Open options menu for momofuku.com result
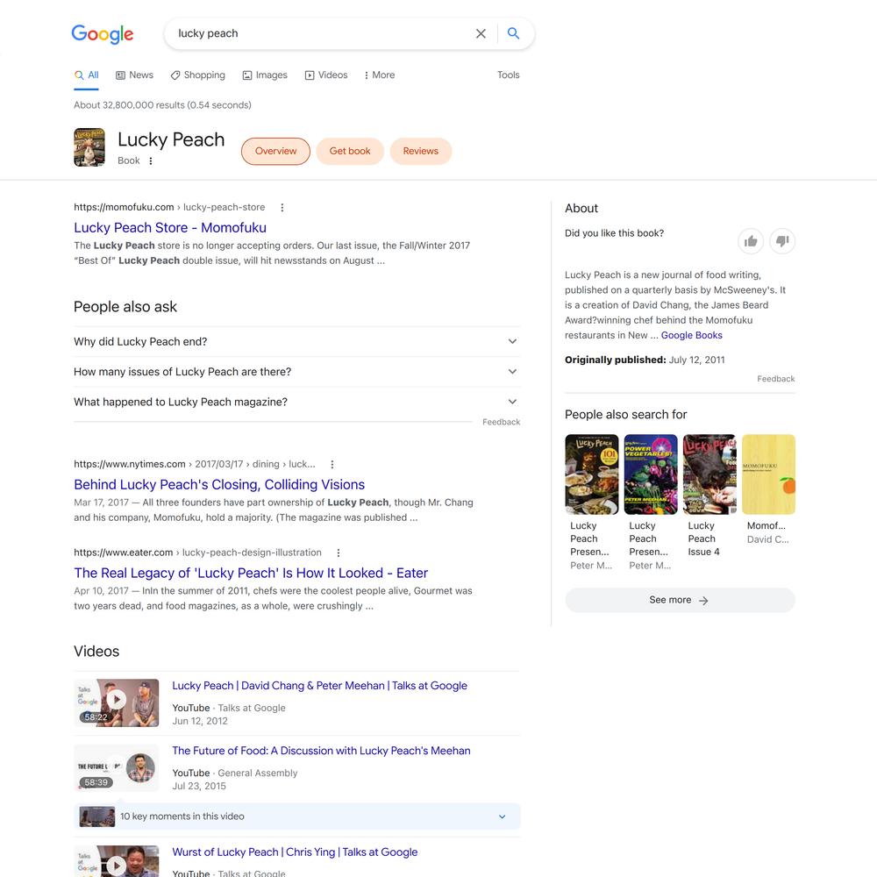Screen dimensions: 877x877 (282, 208)
